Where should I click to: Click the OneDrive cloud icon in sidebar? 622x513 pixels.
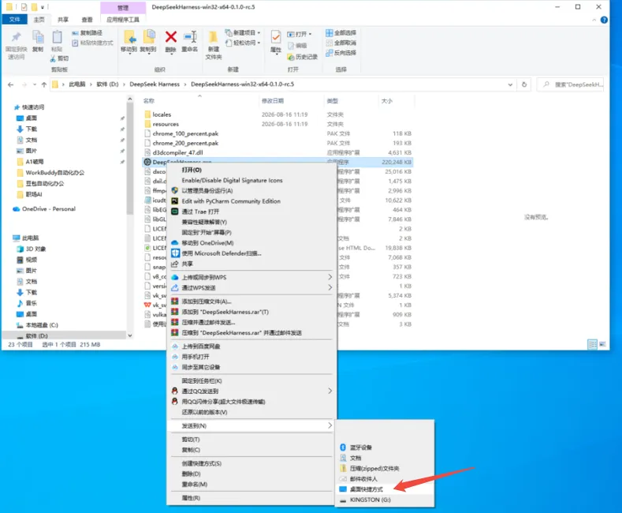17,209
